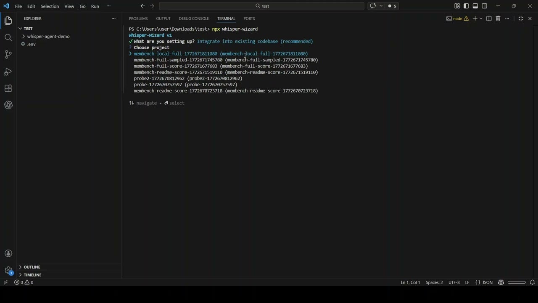Collapse the TEST folder section
The width and height of the screenshot is (538, 303).
tap(28, 29)
